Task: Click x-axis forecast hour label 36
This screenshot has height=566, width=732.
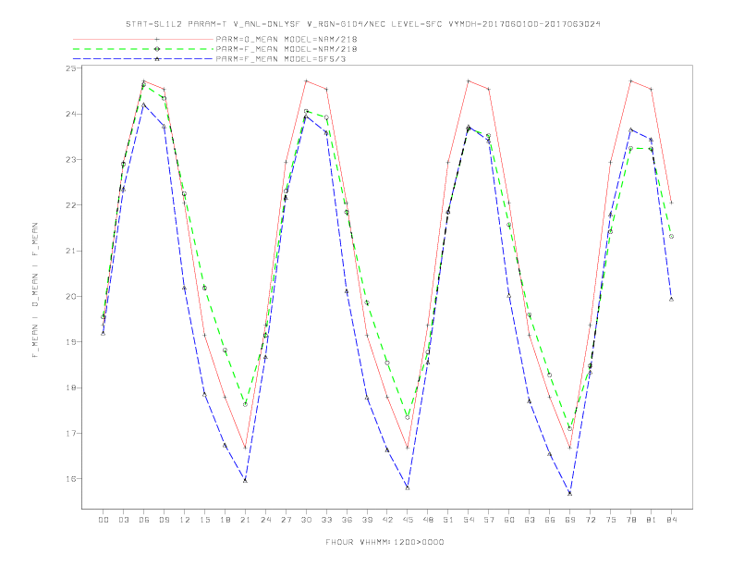Action: (x=347, y=520)
